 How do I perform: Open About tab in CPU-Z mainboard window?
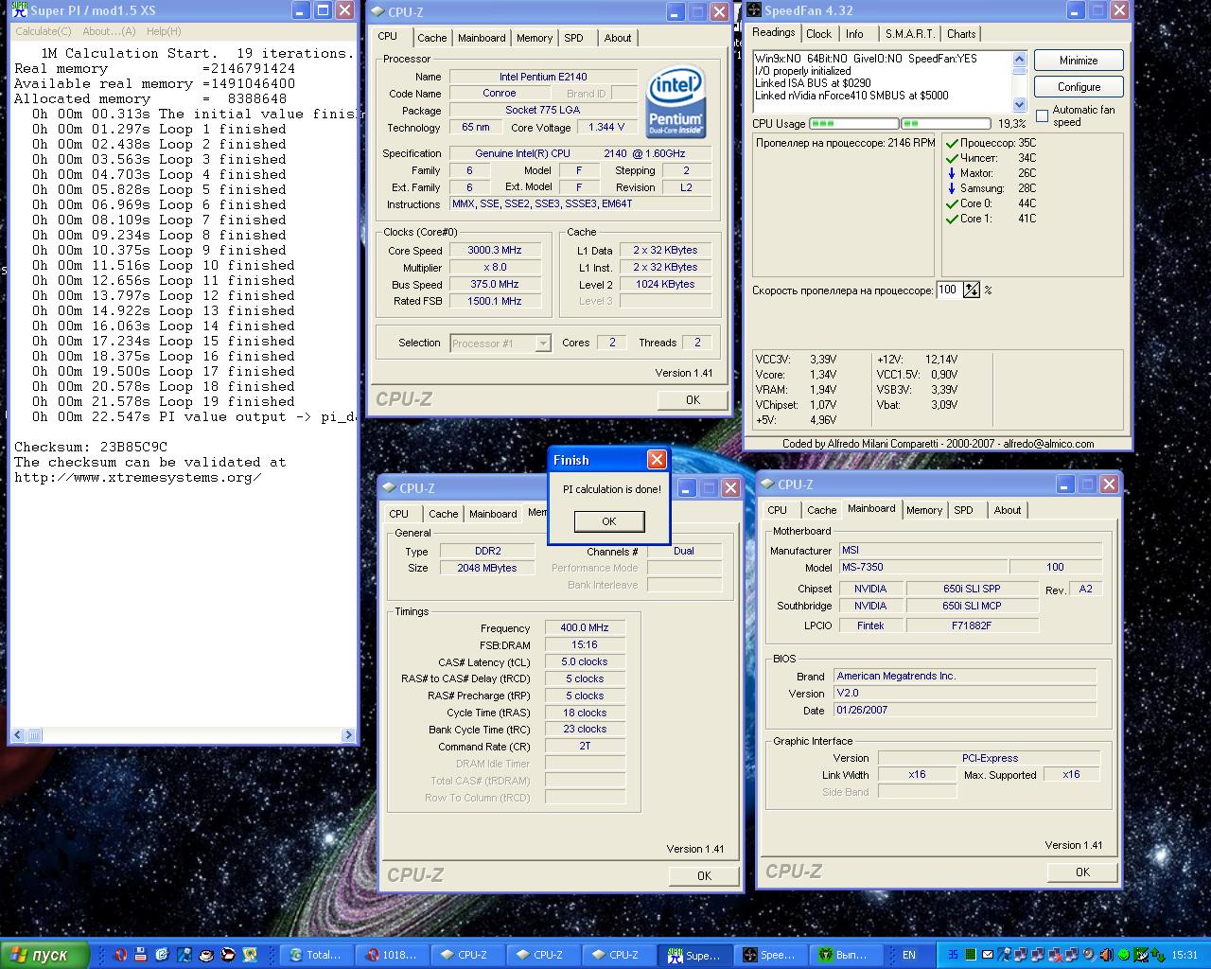(x=1008, y=510)
